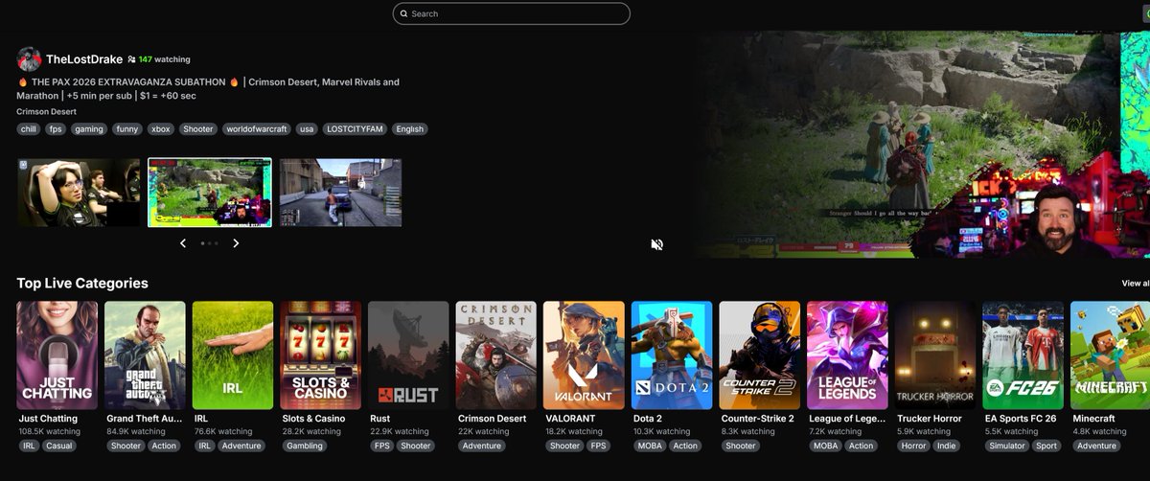Click the MOBA tag under League of Legends
The height and width of the screenshot is (481, 1150).
coord(825,446)
